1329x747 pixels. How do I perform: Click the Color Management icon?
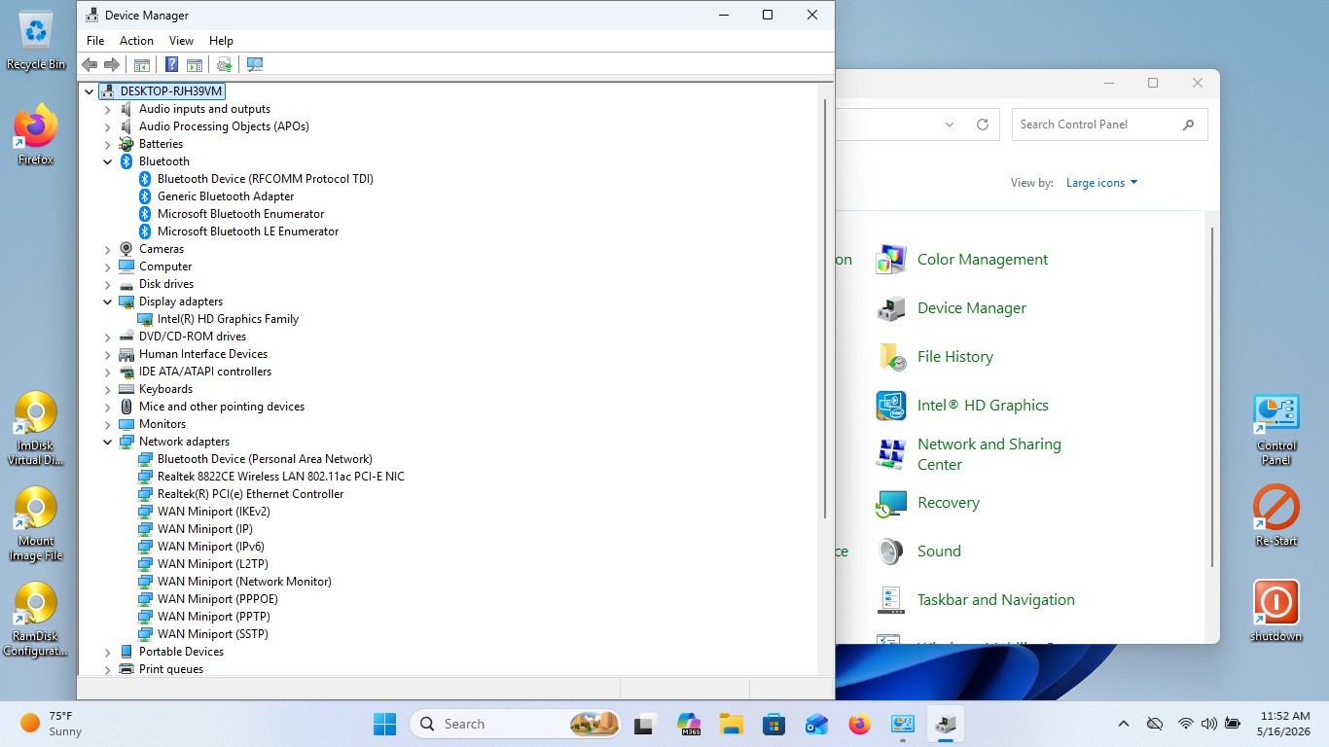(x=890, y=260)
